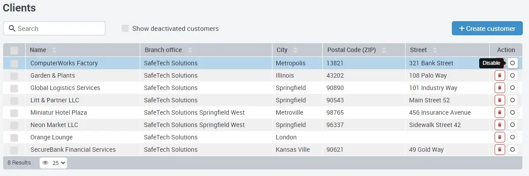529x176 pixels.
Task: Open the Miniatur Hotel Plaza client name
Action: click(59, 112)
